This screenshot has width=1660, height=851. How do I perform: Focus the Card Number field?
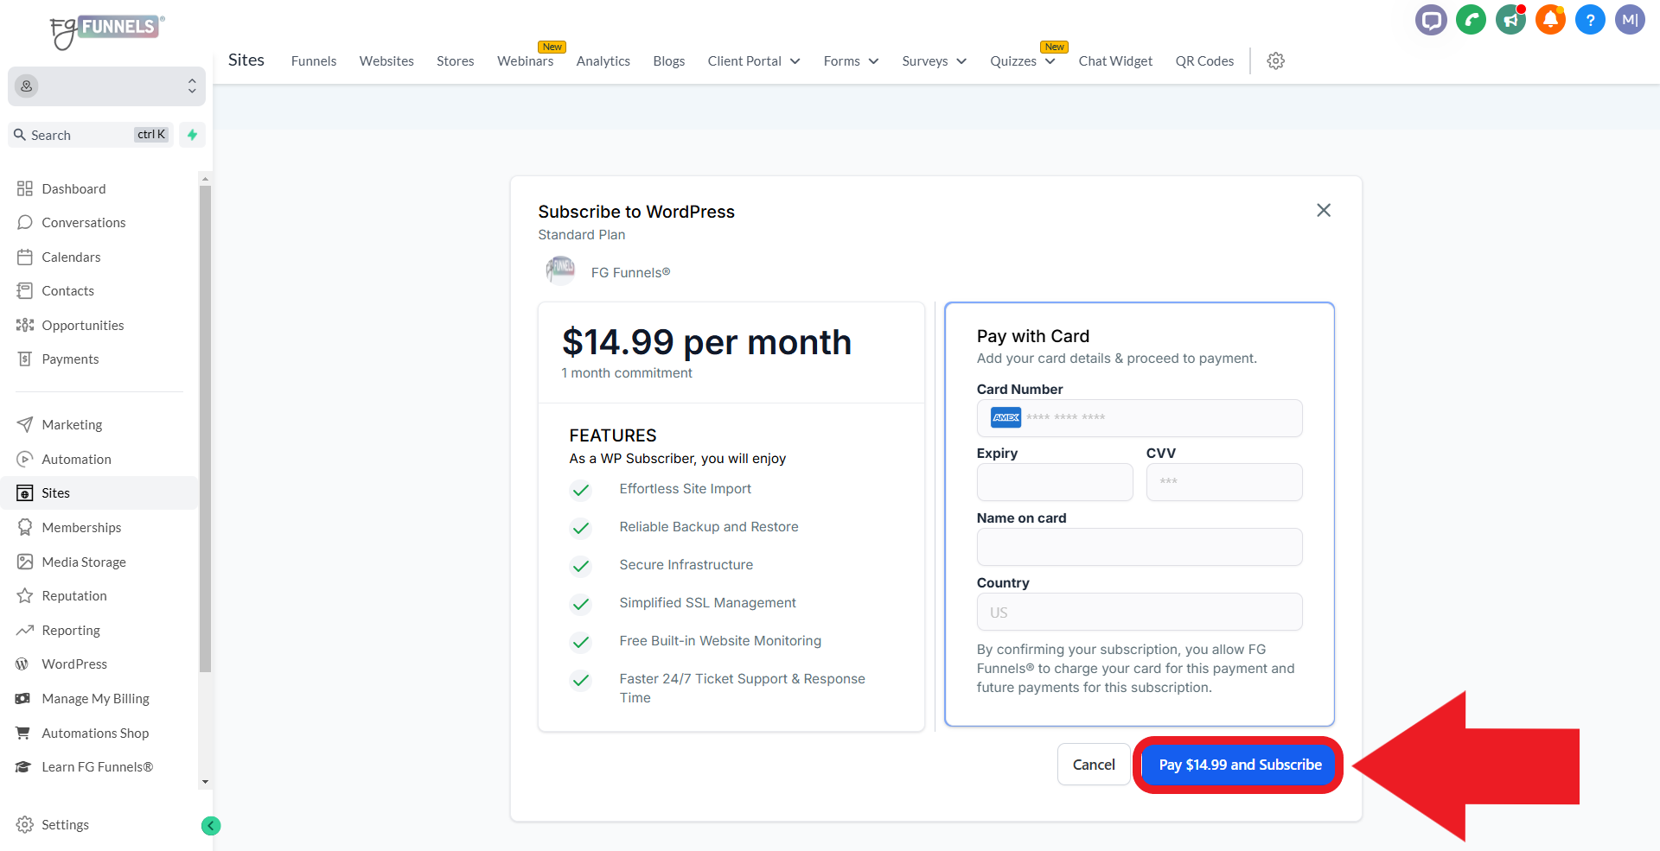click(x=1140, y=418)
